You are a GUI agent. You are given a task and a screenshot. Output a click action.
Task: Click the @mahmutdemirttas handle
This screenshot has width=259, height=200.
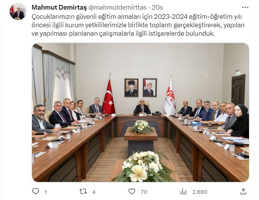point(118,7)
